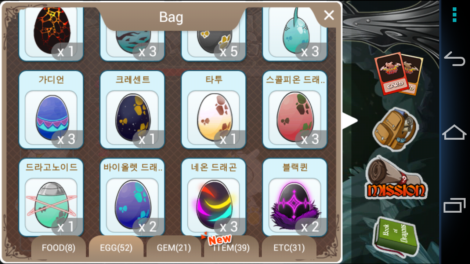The height and width of the screenshot is (264, 470).
Task: Switch to the ETC(31) tab
Action: [289, 248]
